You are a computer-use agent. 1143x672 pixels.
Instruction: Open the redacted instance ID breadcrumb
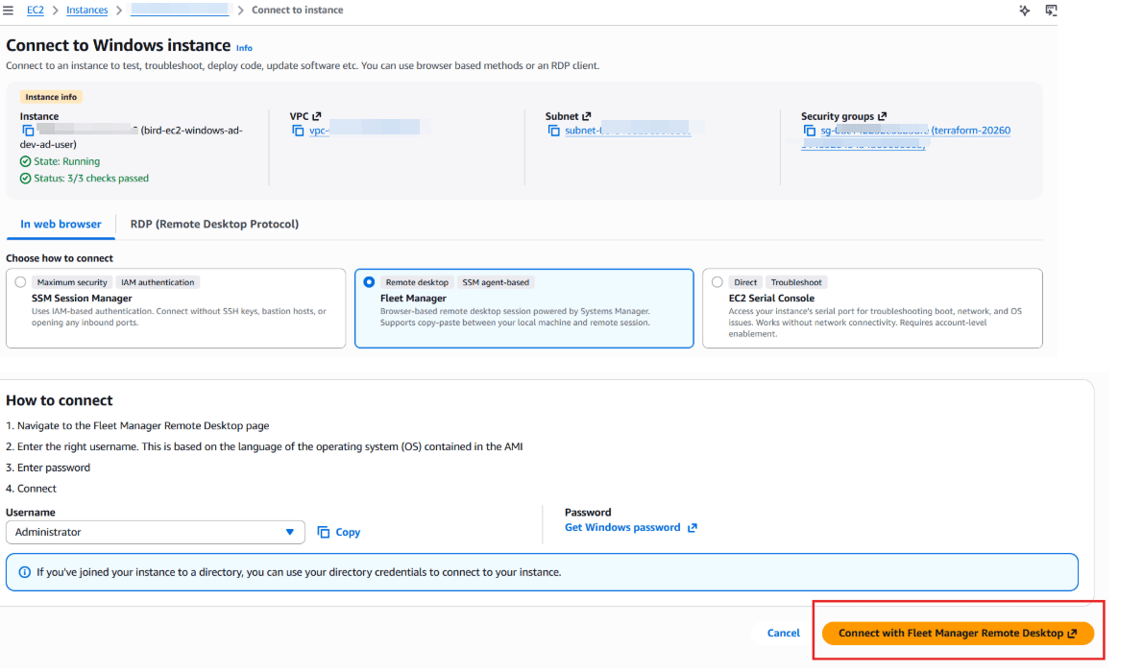pyautogui.click(x=180, y=11)
